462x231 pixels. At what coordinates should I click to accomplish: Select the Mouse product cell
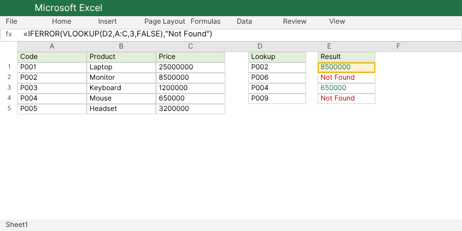[121, 98]
